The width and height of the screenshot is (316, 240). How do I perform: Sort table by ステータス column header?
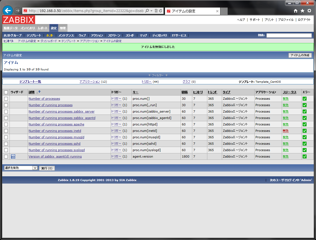[290, 92]
